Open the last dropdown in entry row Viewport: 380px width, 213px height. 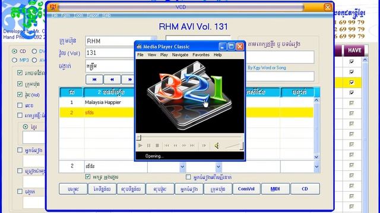coord(316,167)
